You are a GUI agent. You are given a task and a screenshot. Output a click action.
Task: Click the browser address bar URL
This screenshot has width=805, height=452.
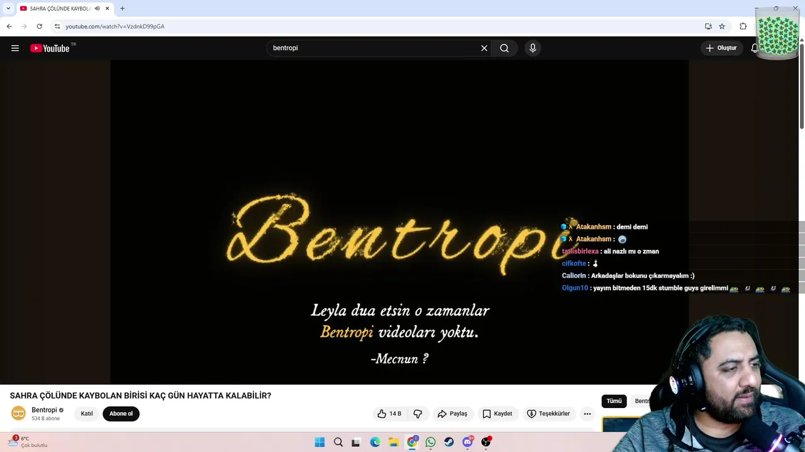pos(115,26)
